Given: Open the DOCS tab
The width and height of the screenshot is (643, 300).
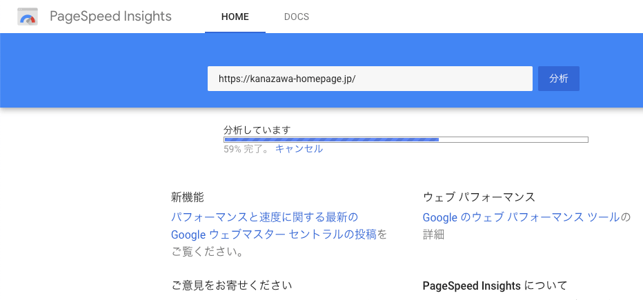Looking at the screenshot, I should 297,17.
